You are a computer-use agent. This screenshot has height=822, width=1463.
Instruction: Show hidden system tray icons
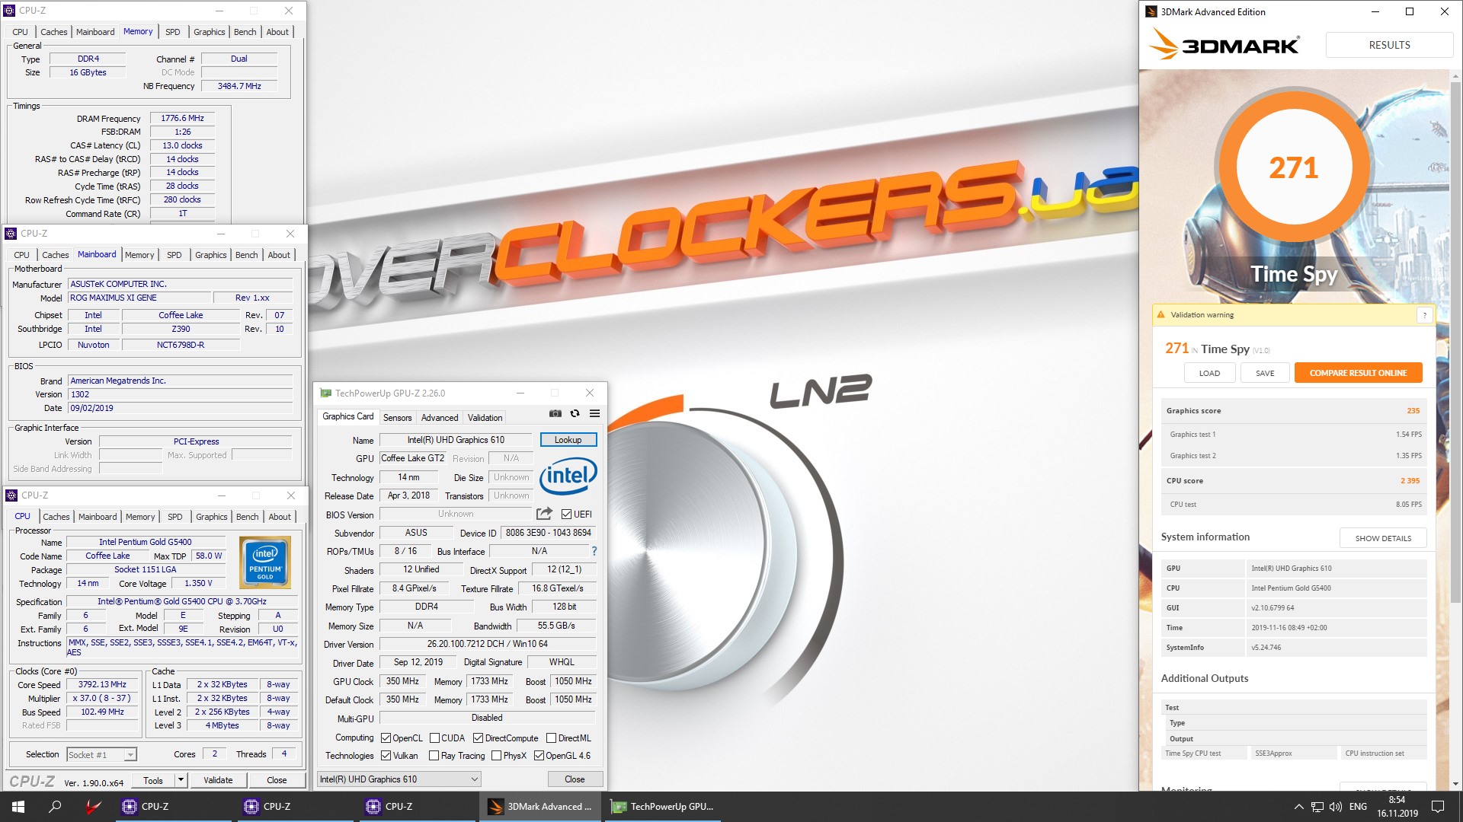pyautogui.click(x=1298, y=807)
